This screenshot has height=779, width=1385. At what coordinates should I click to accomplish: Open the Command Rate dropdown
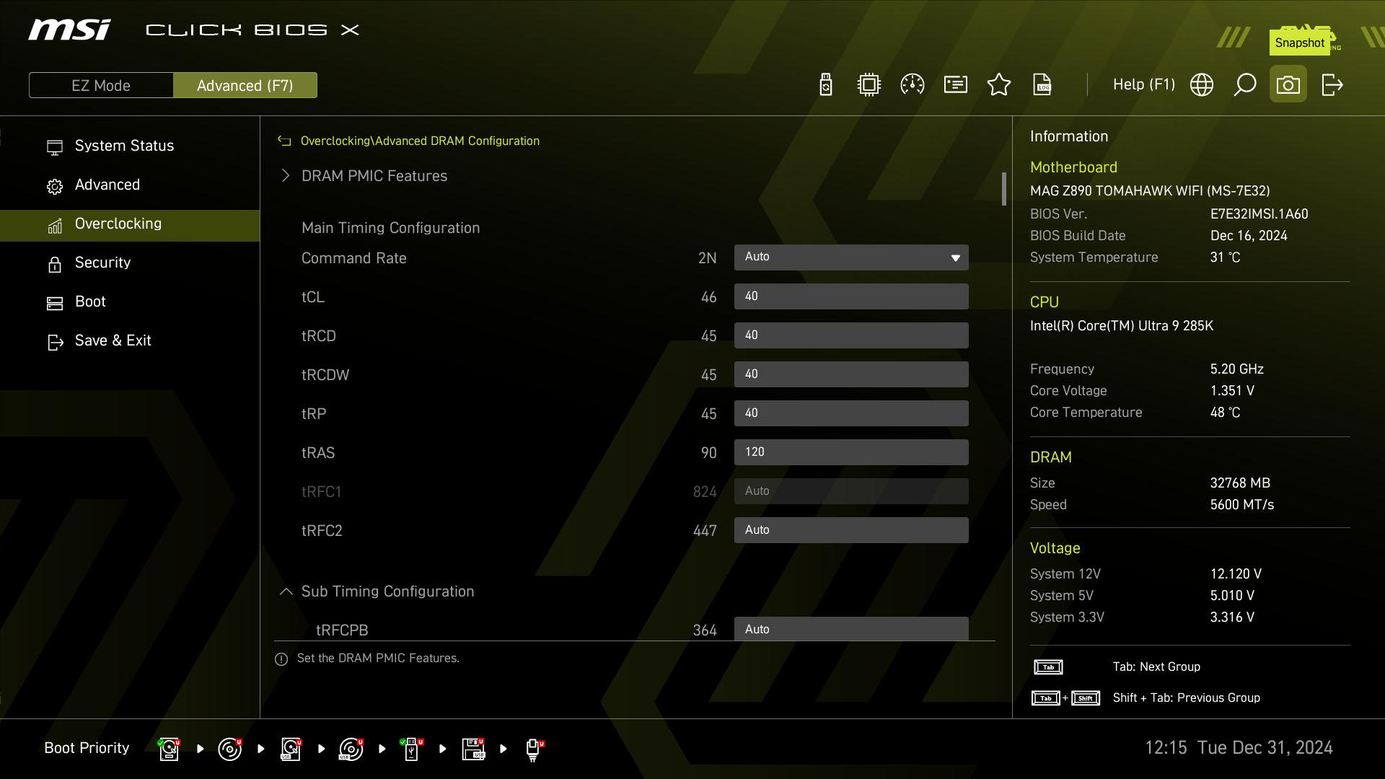point(851,258)
